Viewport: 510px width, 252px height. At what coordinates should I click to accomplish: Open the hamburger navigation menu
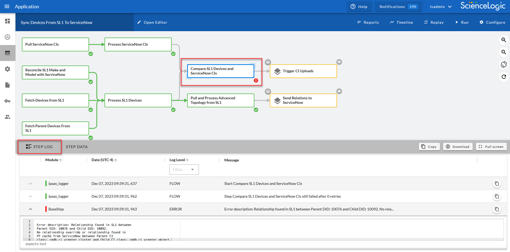7,7
